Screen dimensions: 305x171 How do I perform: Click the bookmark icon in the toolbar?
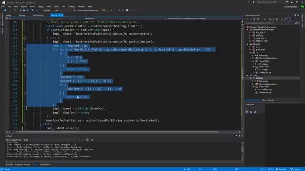coord(127,10)
